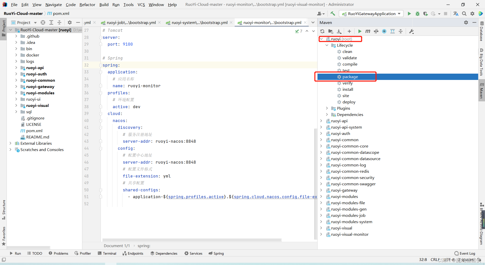485x265 pixels.
Task: Click spring.profiles.active link in editor
Action: click(196, 197)
